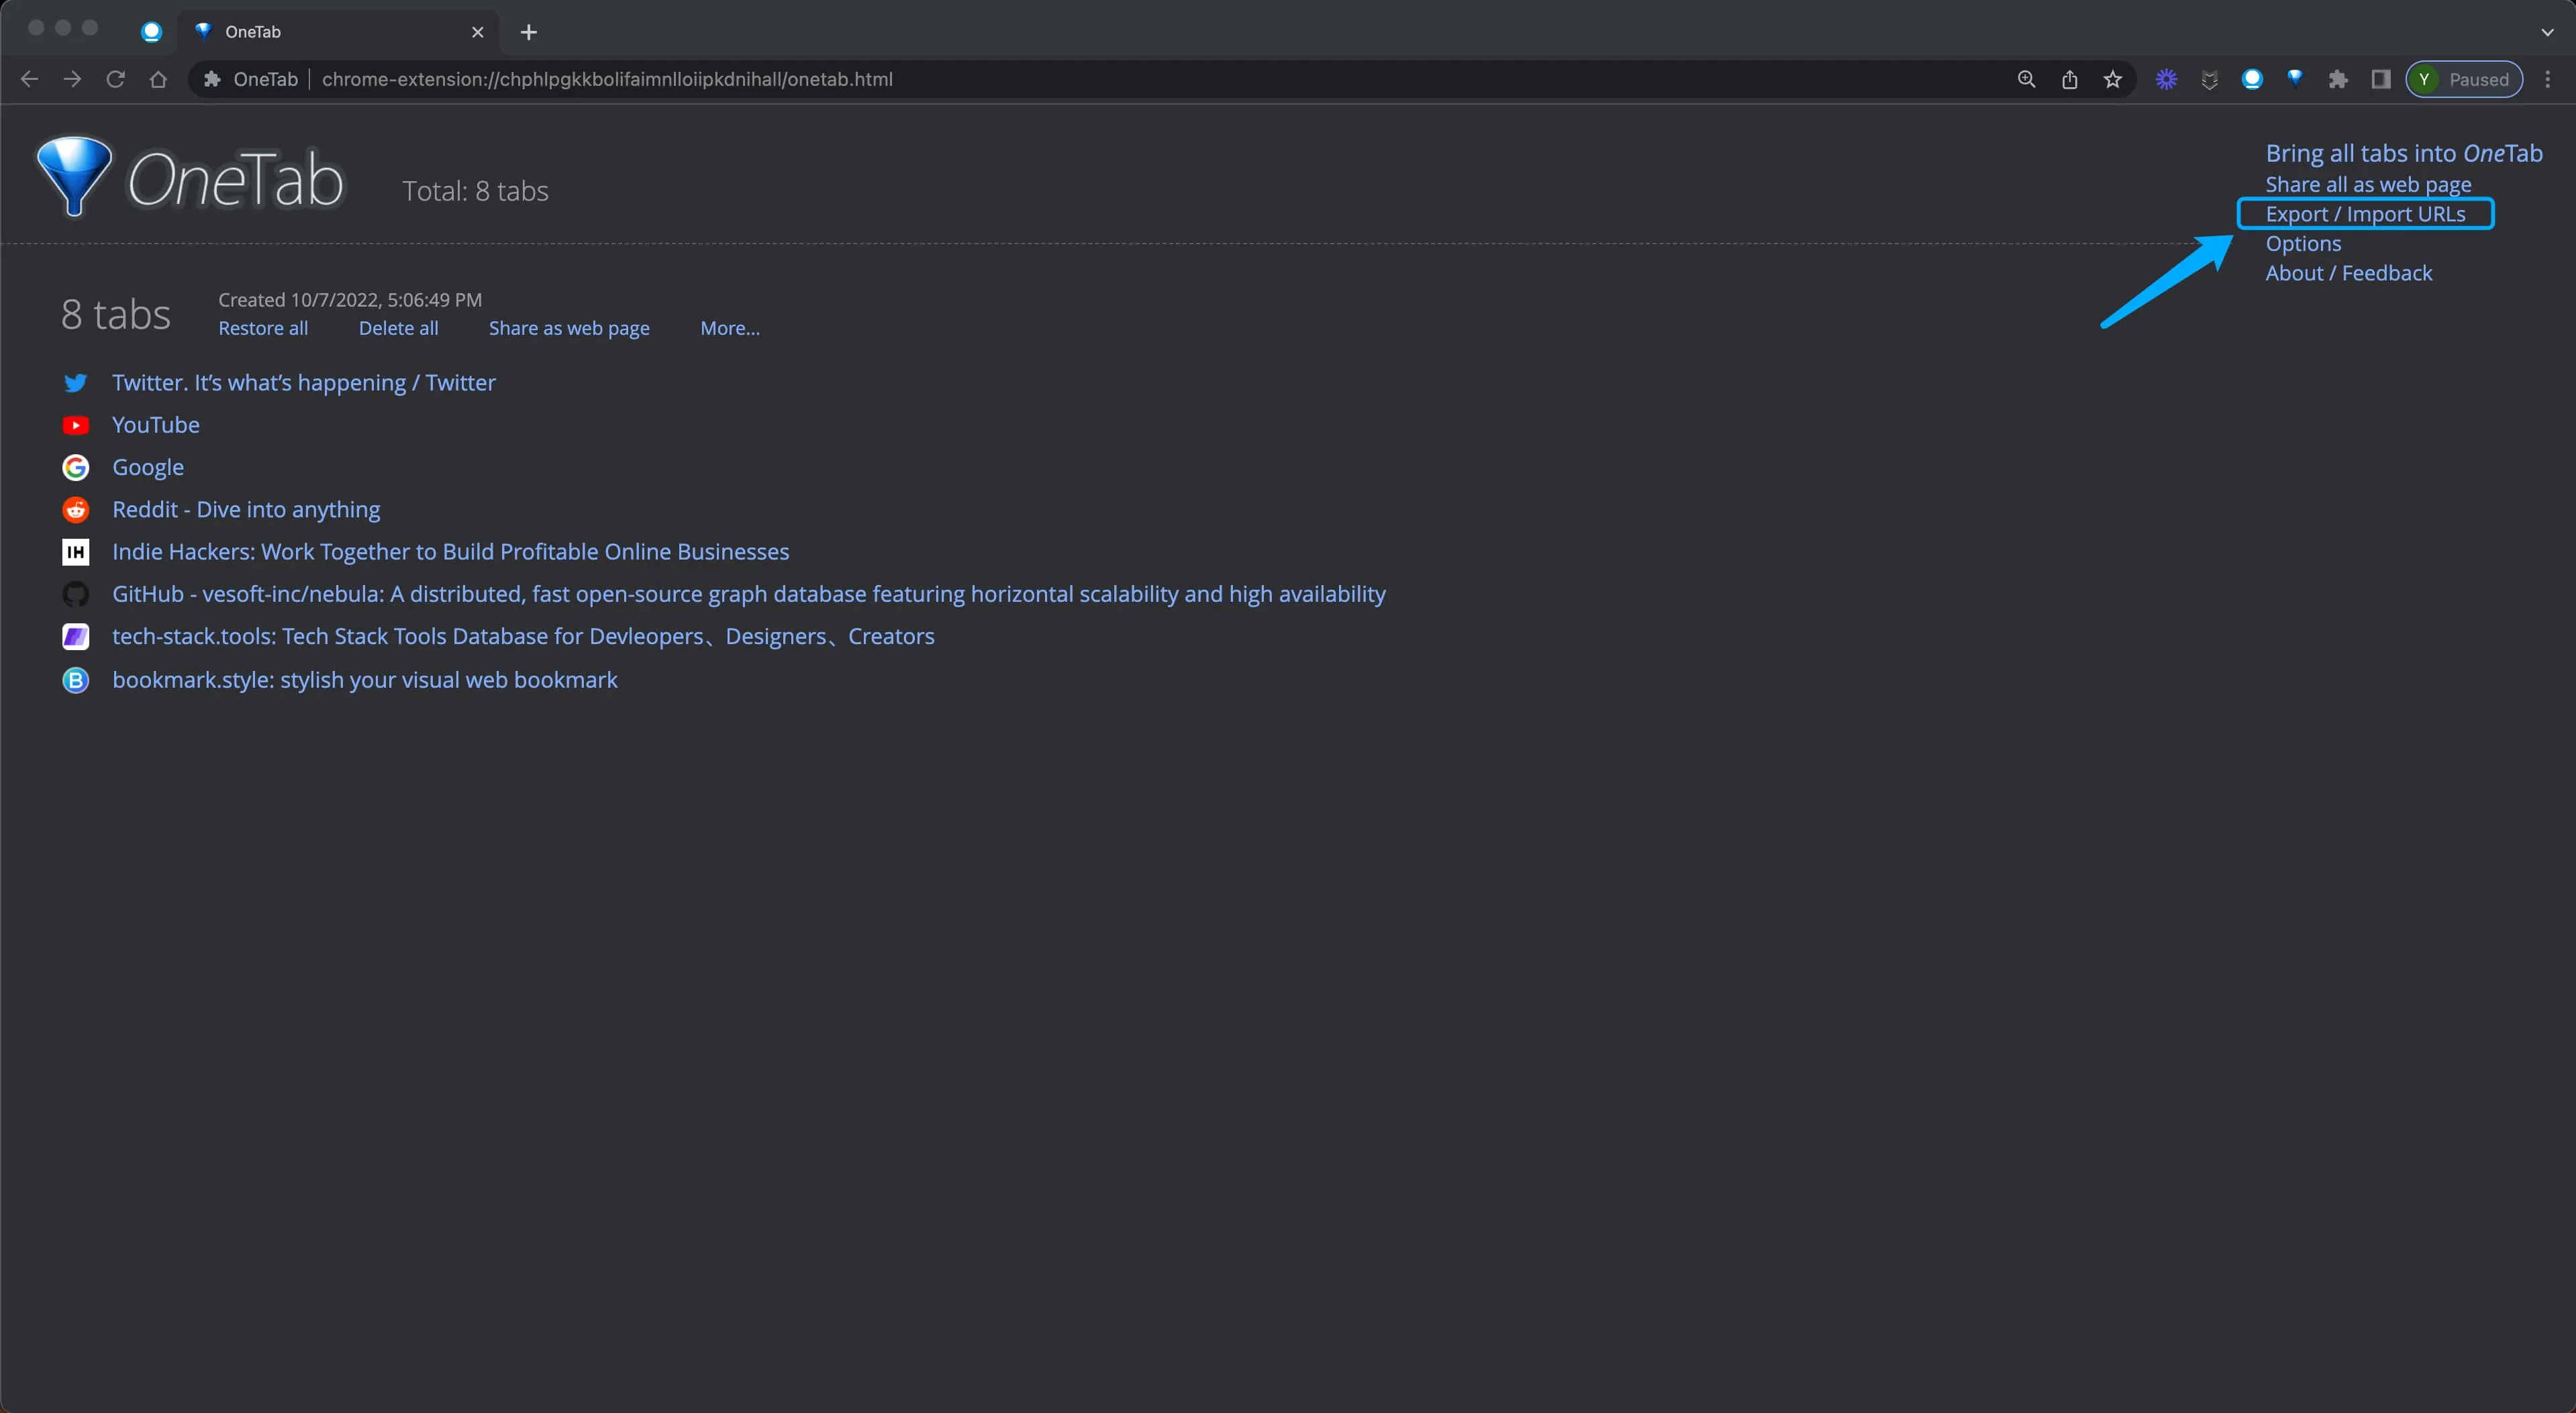Viewport: 2576px width, 1413px height.
Task: Click the blue circle extension icon in toolbar
Action: click(2253, 79)
